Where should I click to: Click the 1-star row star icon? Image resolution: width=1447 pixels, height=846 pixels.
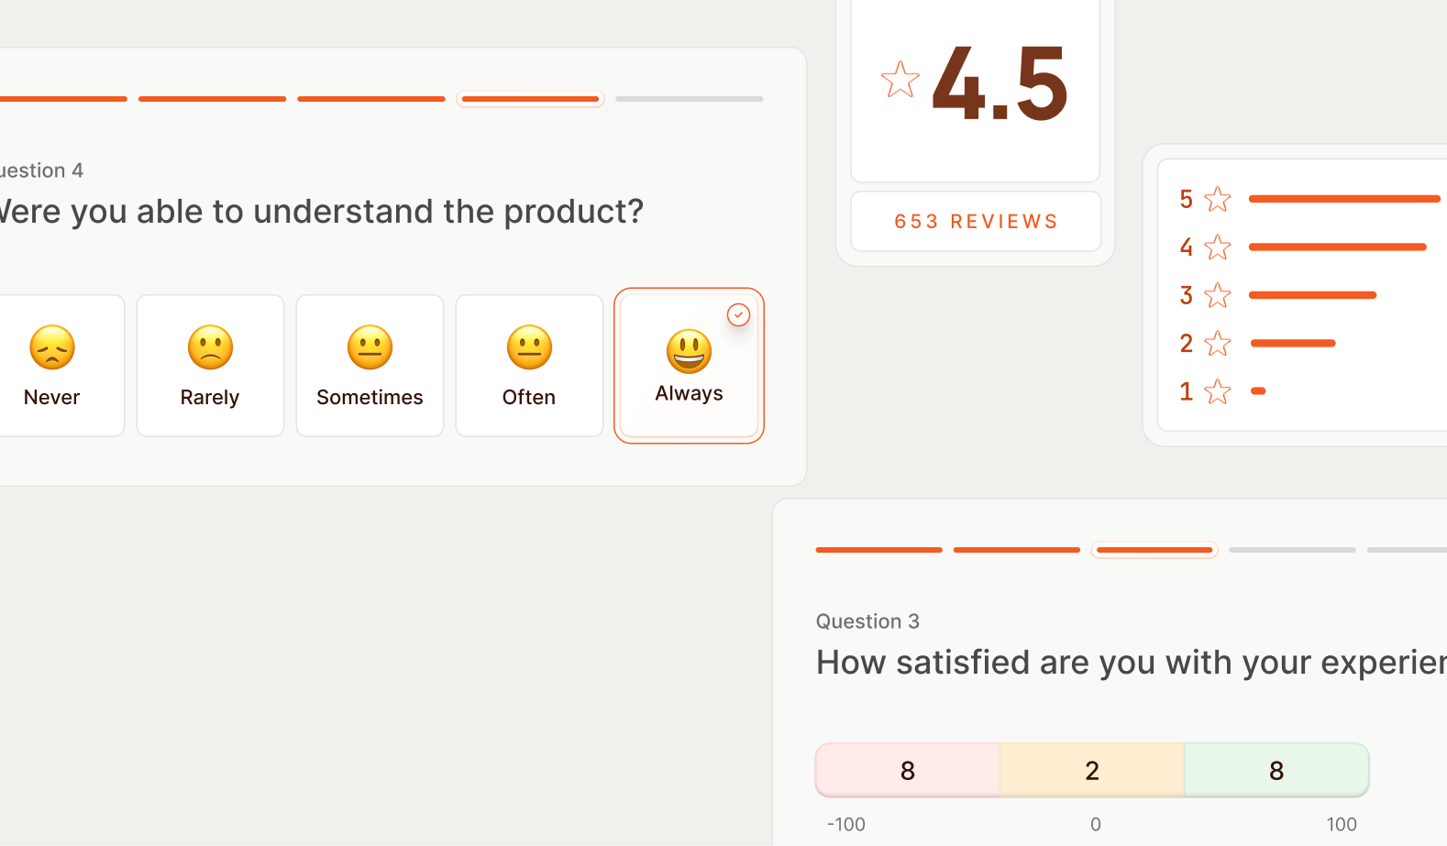(1218, 391)
